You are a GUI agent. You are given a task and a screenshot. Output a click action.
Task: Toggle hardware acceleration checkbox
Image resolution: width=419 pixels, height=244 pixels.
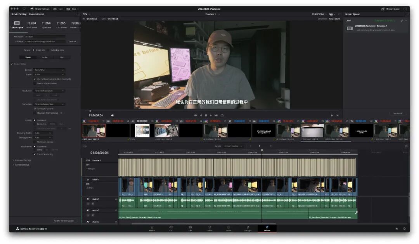[35, 79]
